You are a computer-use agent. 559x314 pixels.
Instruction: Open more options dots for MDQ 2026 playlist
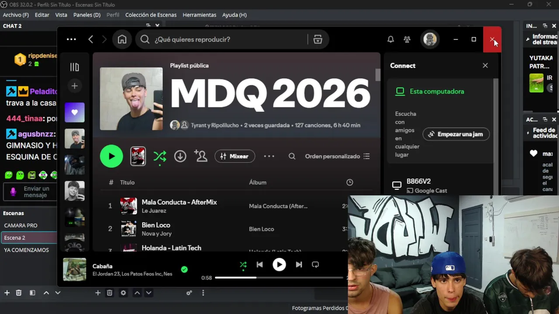click(x=269, y=156)
